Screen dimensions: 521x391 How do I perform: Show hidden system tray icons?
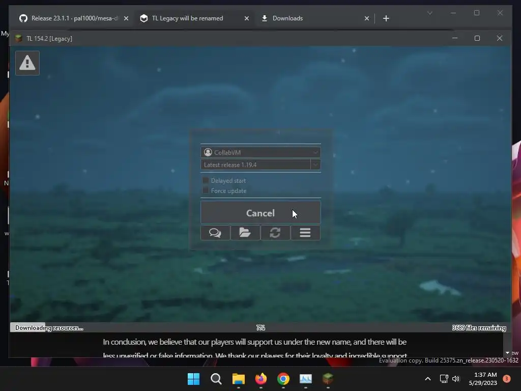428,379
